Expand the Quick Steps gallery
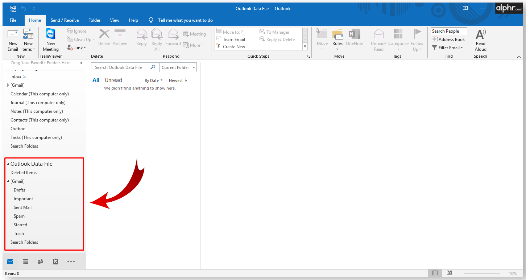 pyautogui.click(x=305, y=47)
